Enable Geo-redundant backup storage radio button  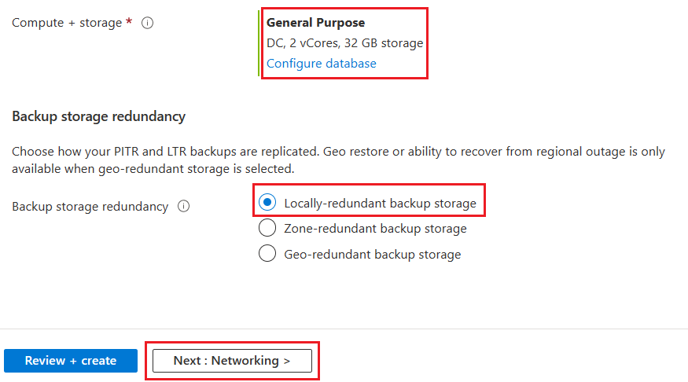click(267, 254)
